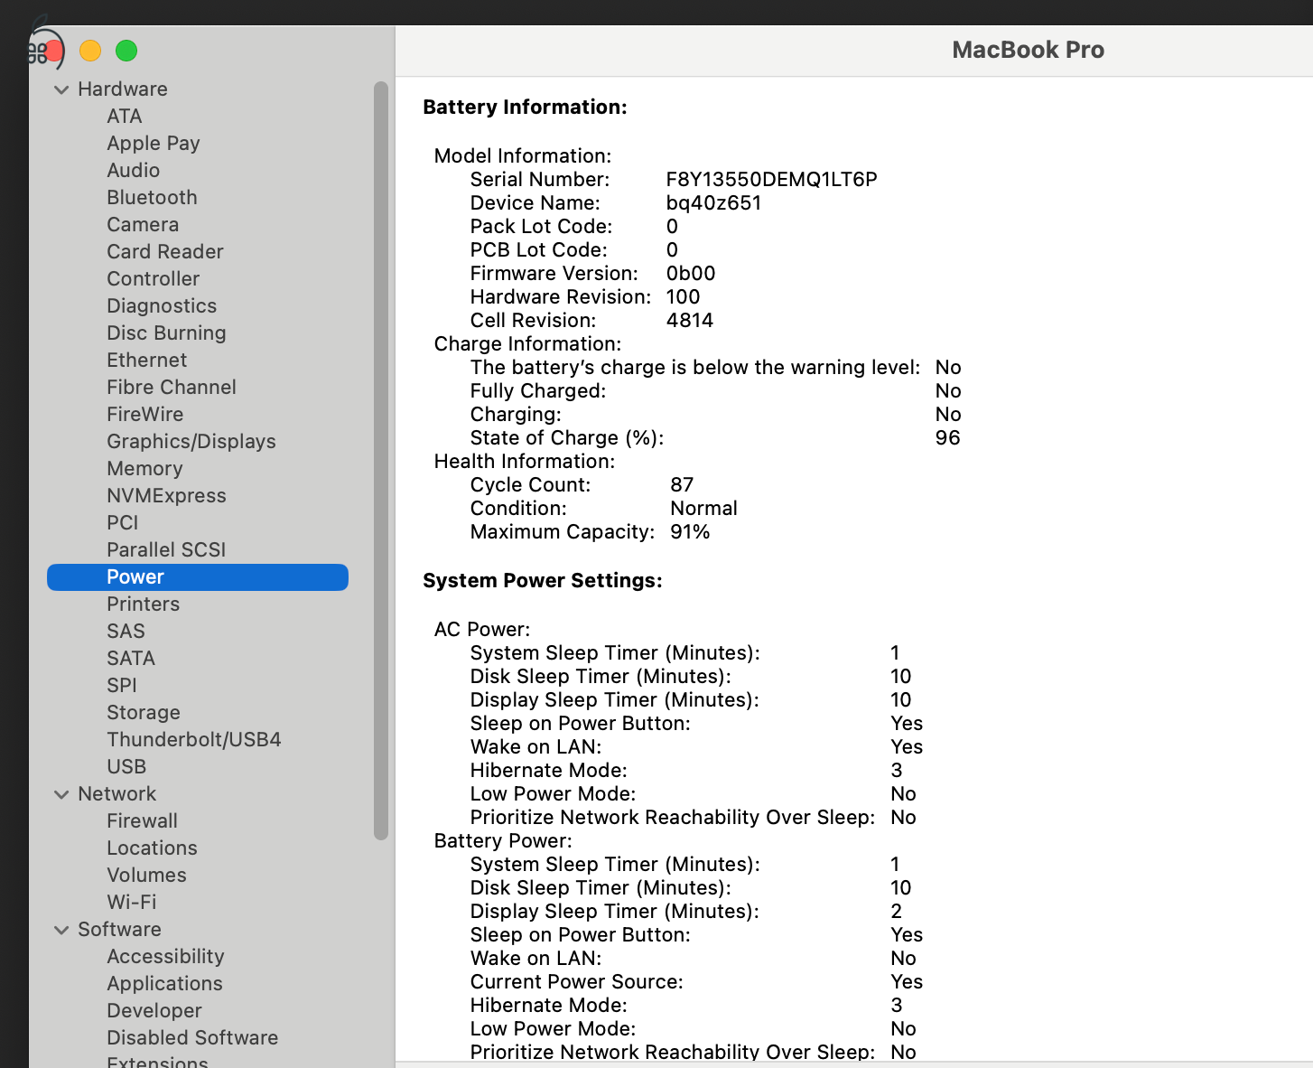Select Disabled Software

(192, 1038)
